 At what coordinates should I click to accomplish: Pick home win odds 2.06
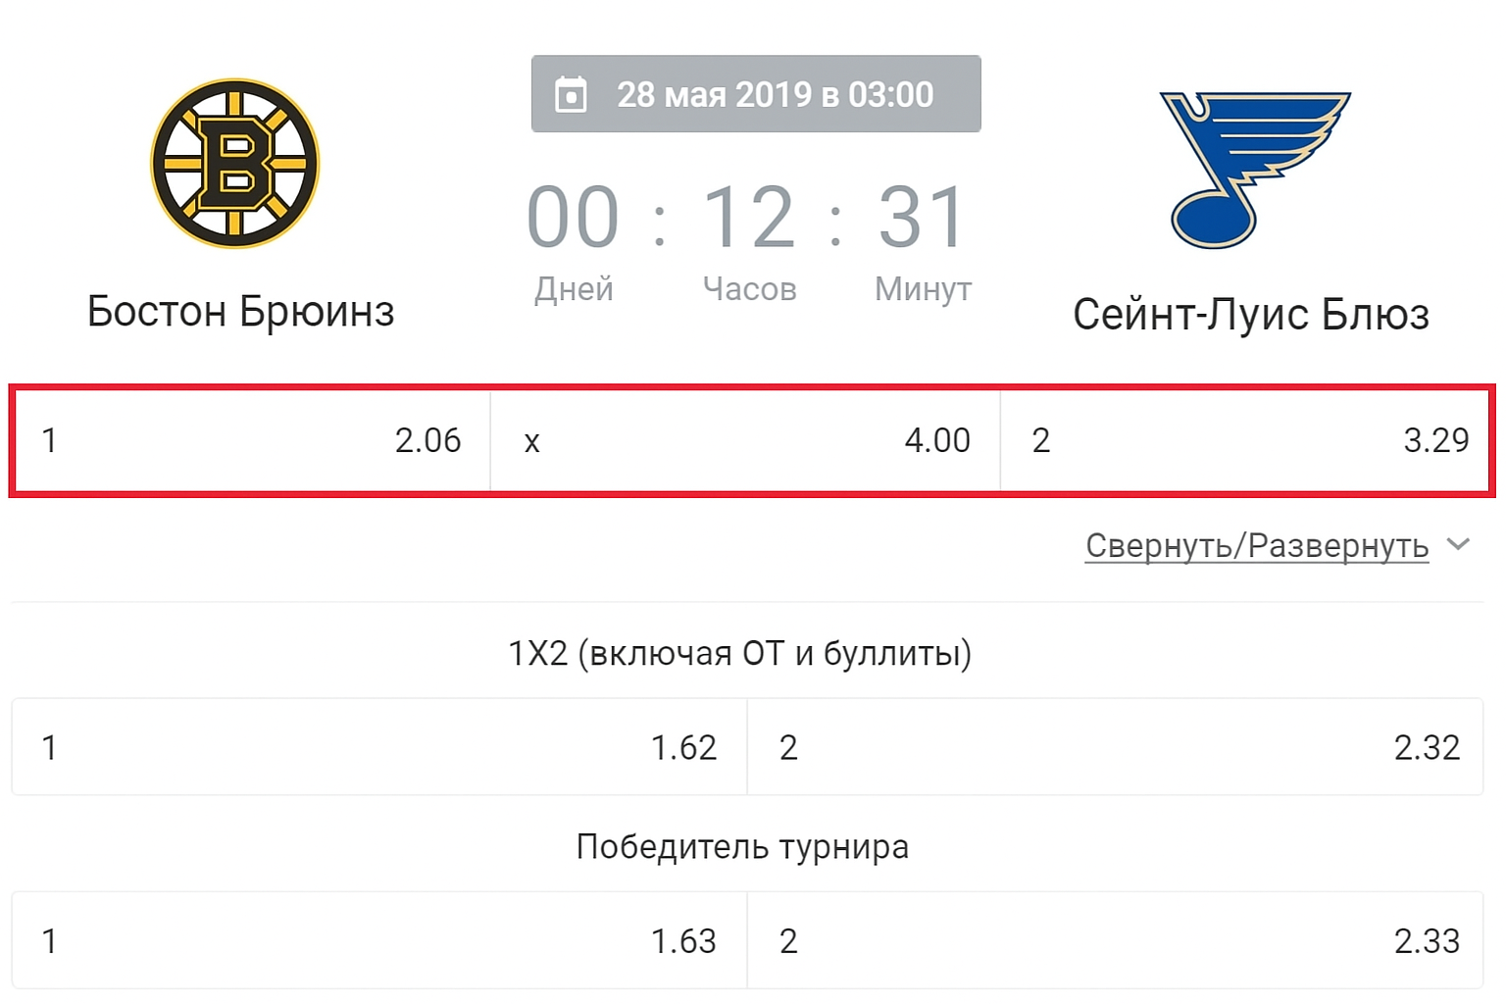point(251,440)
